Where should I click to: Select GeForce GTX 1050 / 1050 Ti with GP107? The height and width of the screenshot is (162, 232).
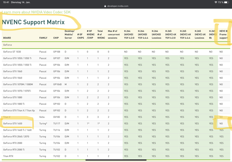click(17, 58)
